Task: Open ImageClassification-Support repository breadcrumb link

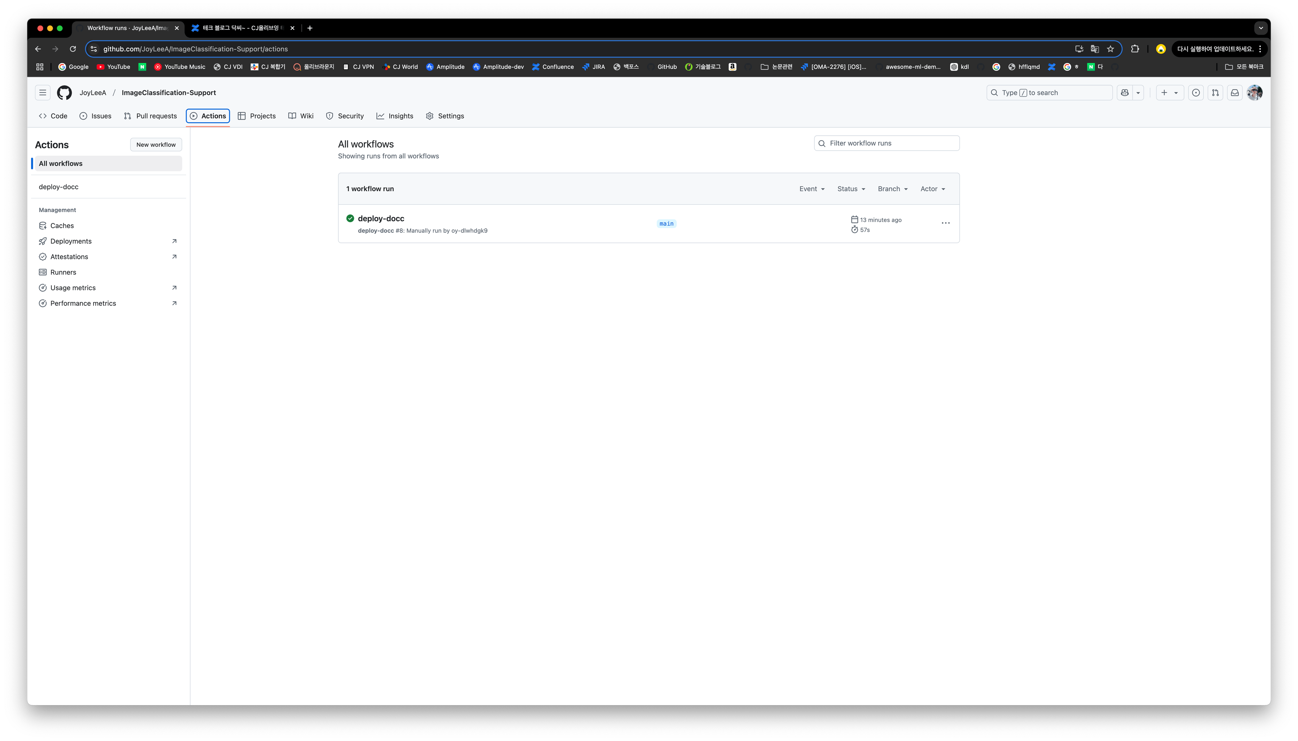Action: point(169,93)
